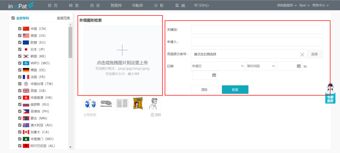Click the plus icon to upload image
This screenshot has width=340, height=153.
[x=122, y=50]
